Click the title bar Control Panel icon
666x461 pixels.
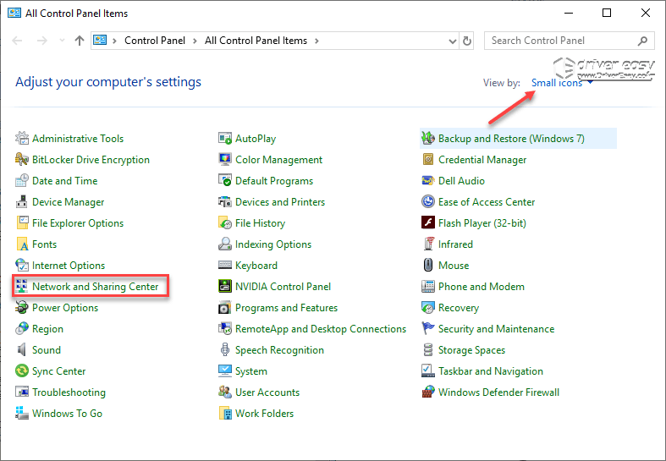[x=14, y=14]
